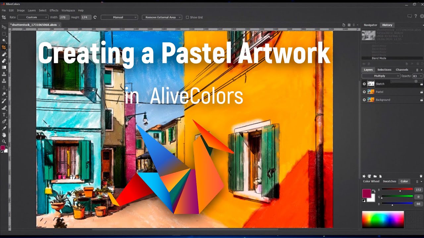Open the File menu
This screenshot has width=424, height=238.
tap(4, 11)
